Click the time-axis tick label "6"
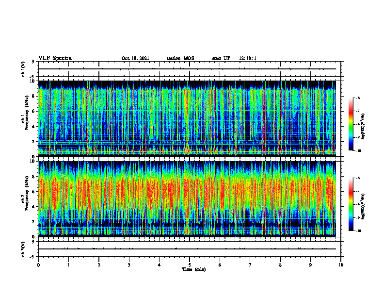Screen dimensions: 384x297 pyautogui.click(x=220, y=265)
